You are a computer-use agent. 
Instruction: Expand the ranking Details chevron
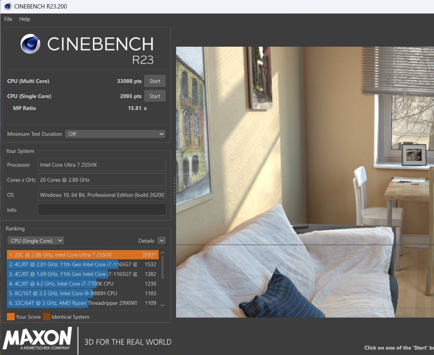pos(162,241)
